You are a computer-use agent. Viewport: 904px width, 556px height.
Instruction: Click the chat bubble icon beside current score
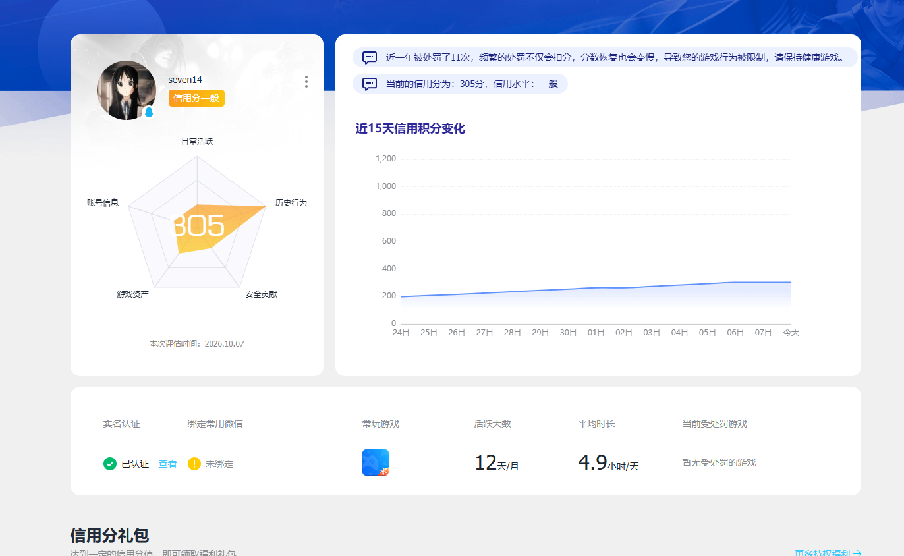370,84
